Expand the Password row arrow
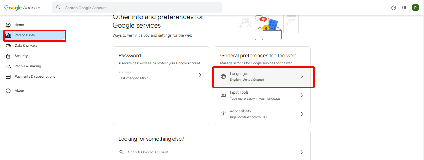This screenshot has width=424, height=160. [x=200, y=75]
